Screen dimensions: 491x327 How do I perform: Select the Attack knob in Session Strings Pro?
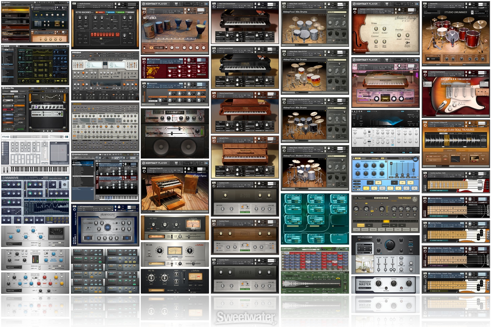click(x=399, y=35)
